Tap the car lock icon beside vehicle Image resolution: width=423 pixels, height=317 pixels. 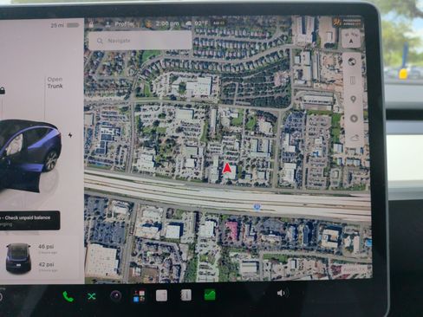point(2,90)
